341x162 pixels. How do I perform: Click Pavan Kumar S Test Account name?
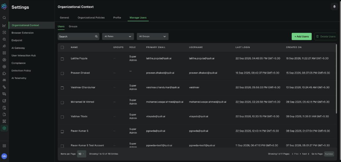coord(87,145)
